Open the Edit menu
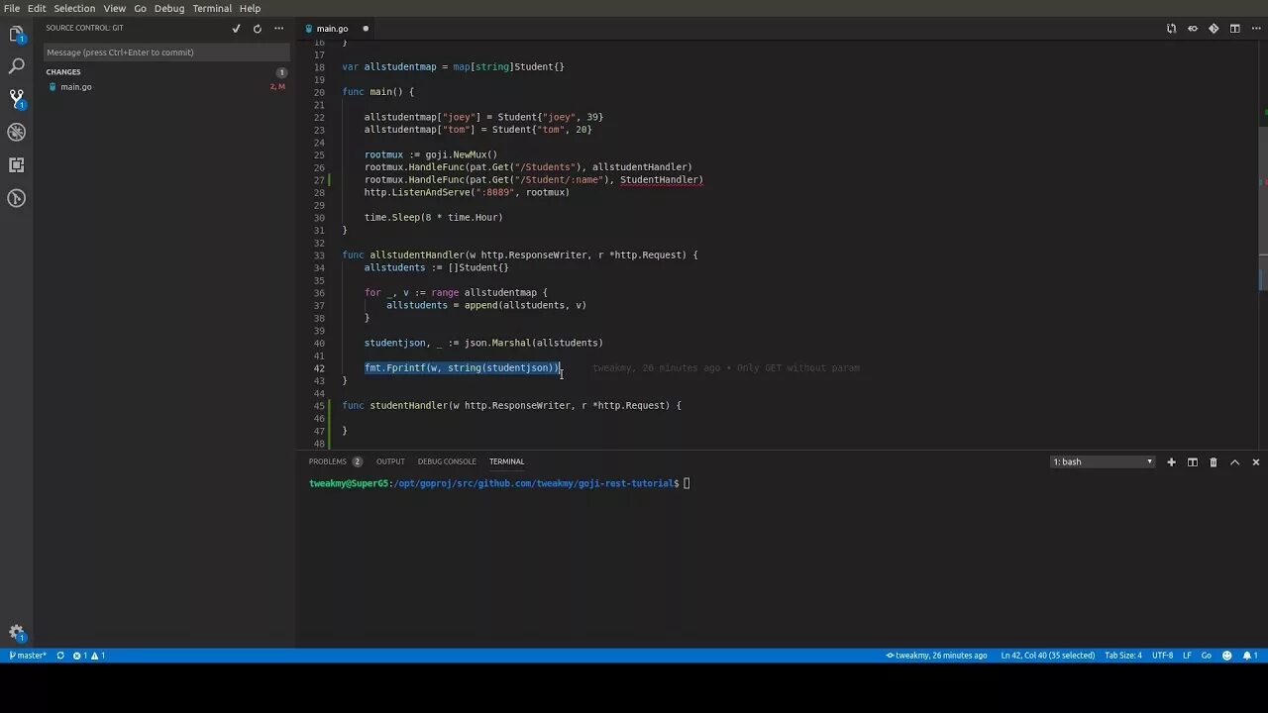The image size is (1268, 713). [x=37, y=8]
